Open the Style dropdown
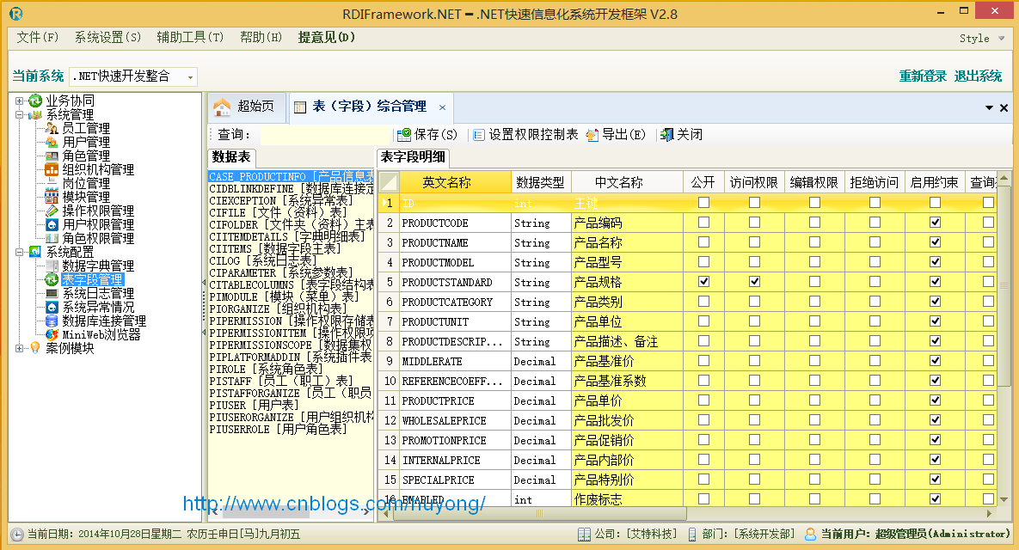This screenshot has width=1019, height=550. 981,39
